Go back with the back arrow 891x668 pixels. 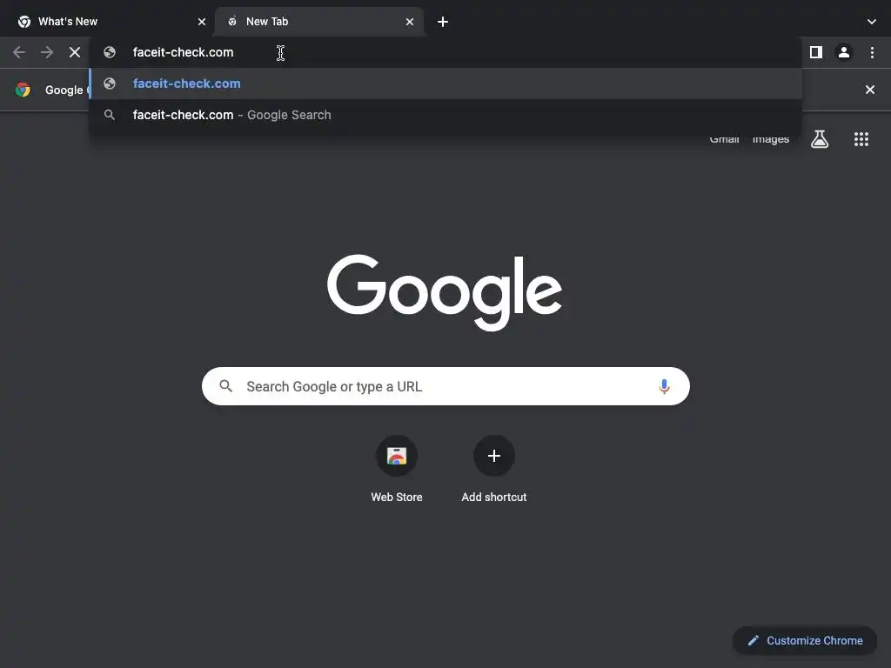[x=19, y=52]
